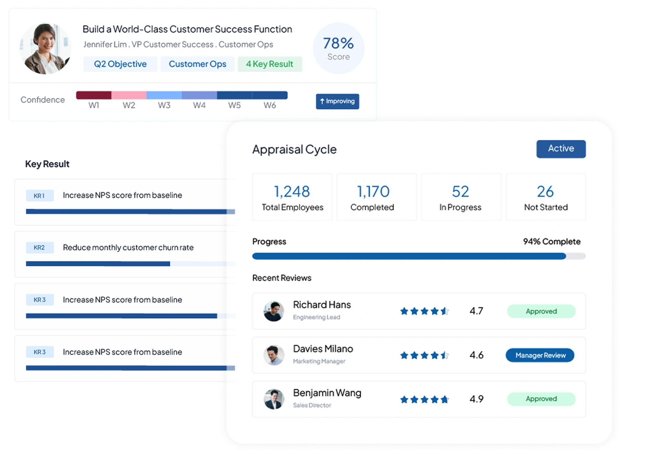Click the 4.7 rating value
Image resolution: width=654 pixels, height=454 pixels.
pyautogui.click(x=476, y=311)
